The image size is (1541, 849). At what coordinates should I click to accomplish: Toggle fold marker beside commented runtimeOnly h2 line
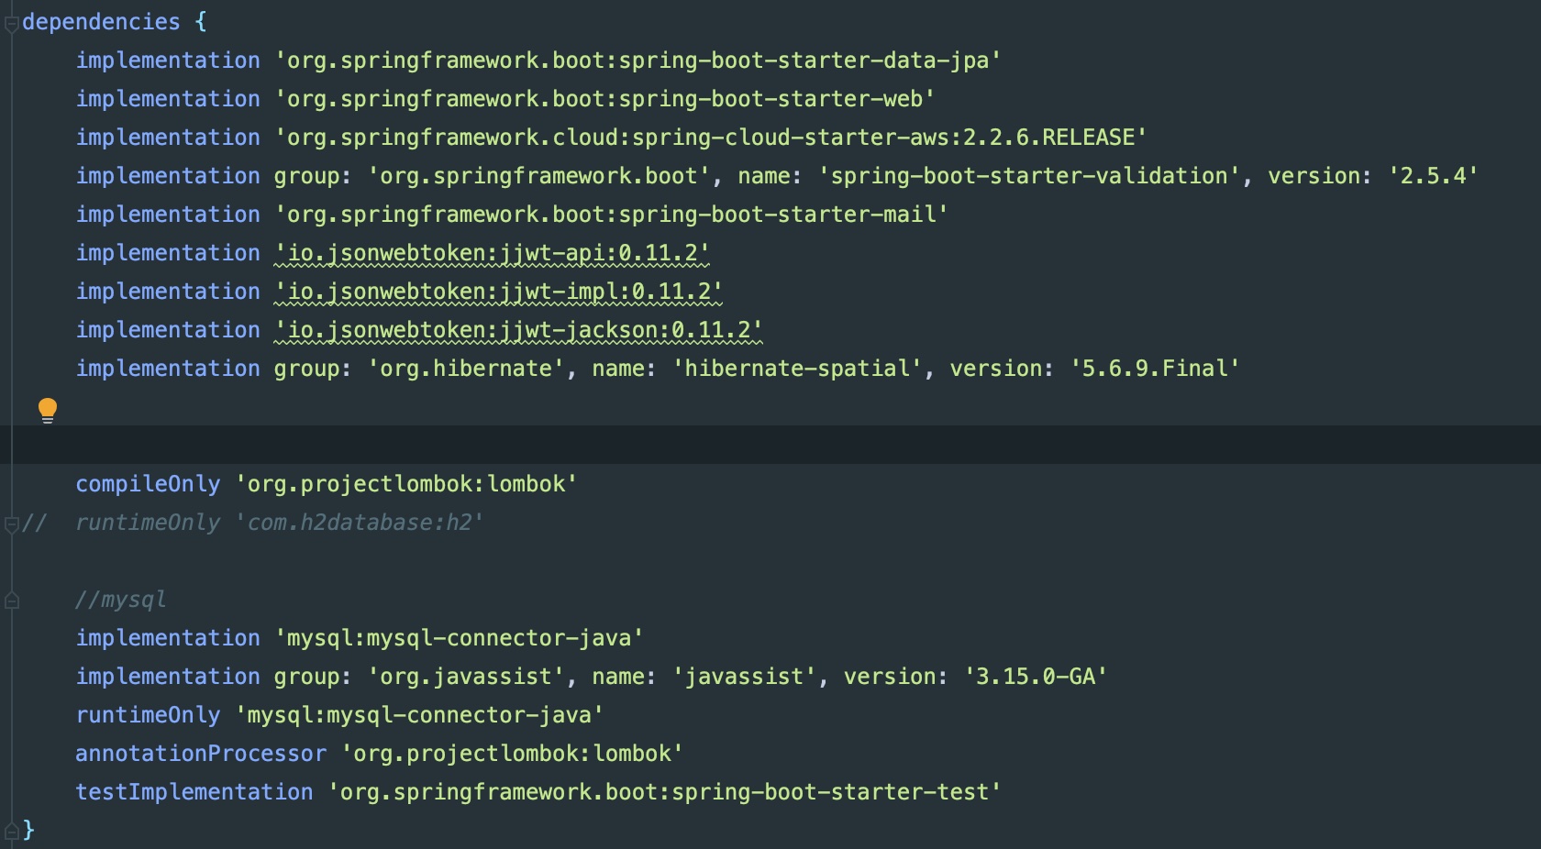(x=12, y=524)
